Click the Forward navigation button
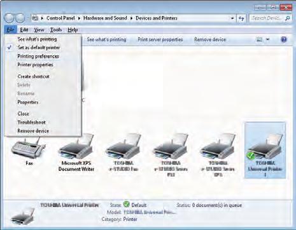Image resolution: width=296 pixels, height=230 pixels. [20, 18]
